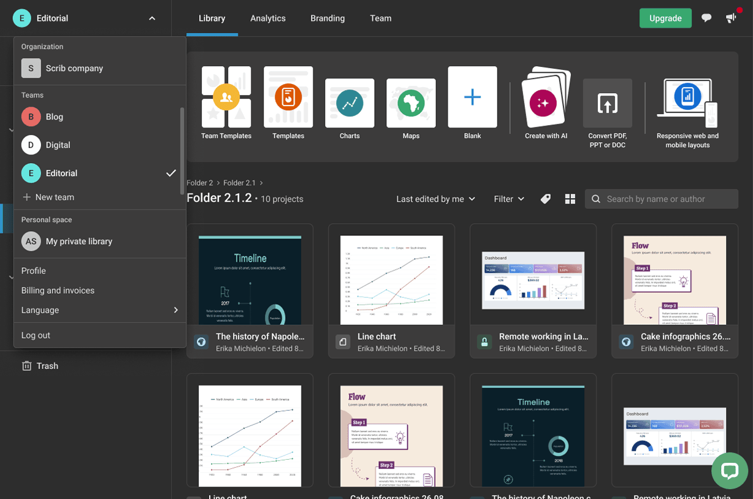Screen dimensions: 753x499
Task: Open the Team Templates tile
Action: pyautogui.click(x=226, y=103)
